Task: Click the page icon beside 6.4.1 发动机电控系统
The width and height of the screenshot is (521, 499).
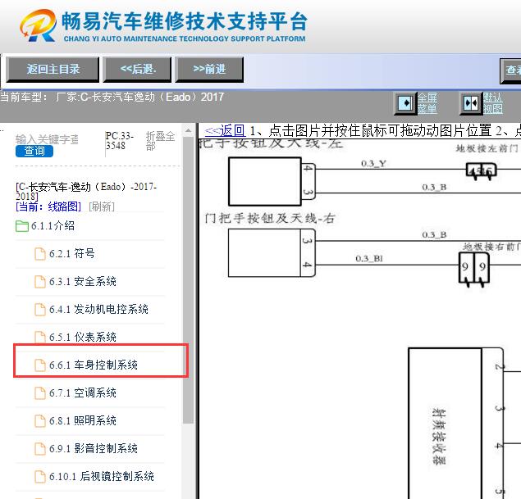Action: click(x=40, y=310)
